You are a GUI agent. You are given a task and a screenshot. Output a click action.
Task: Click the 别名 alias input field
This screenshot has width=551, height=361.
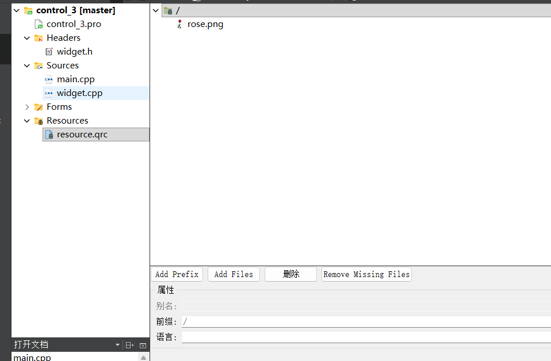(x=366, y=306)
